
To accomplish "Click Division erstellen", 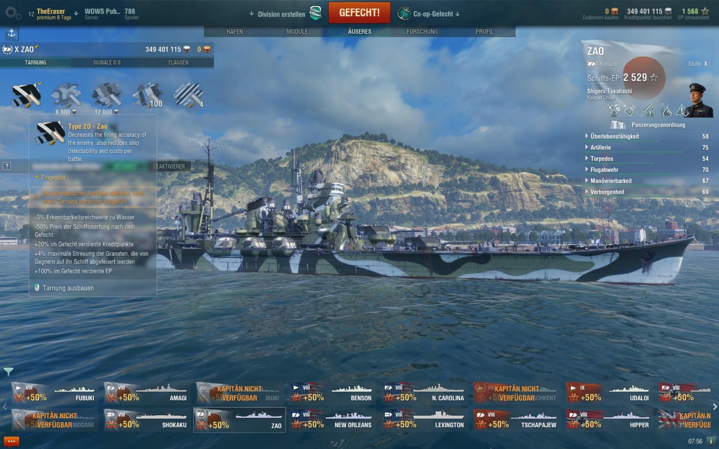I will click(x=285, y=13).
